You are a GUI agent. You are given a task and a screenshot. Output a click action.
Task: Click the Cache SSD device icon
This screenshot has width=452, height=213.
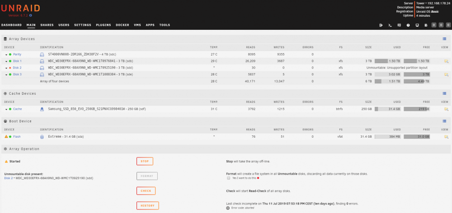42,109
